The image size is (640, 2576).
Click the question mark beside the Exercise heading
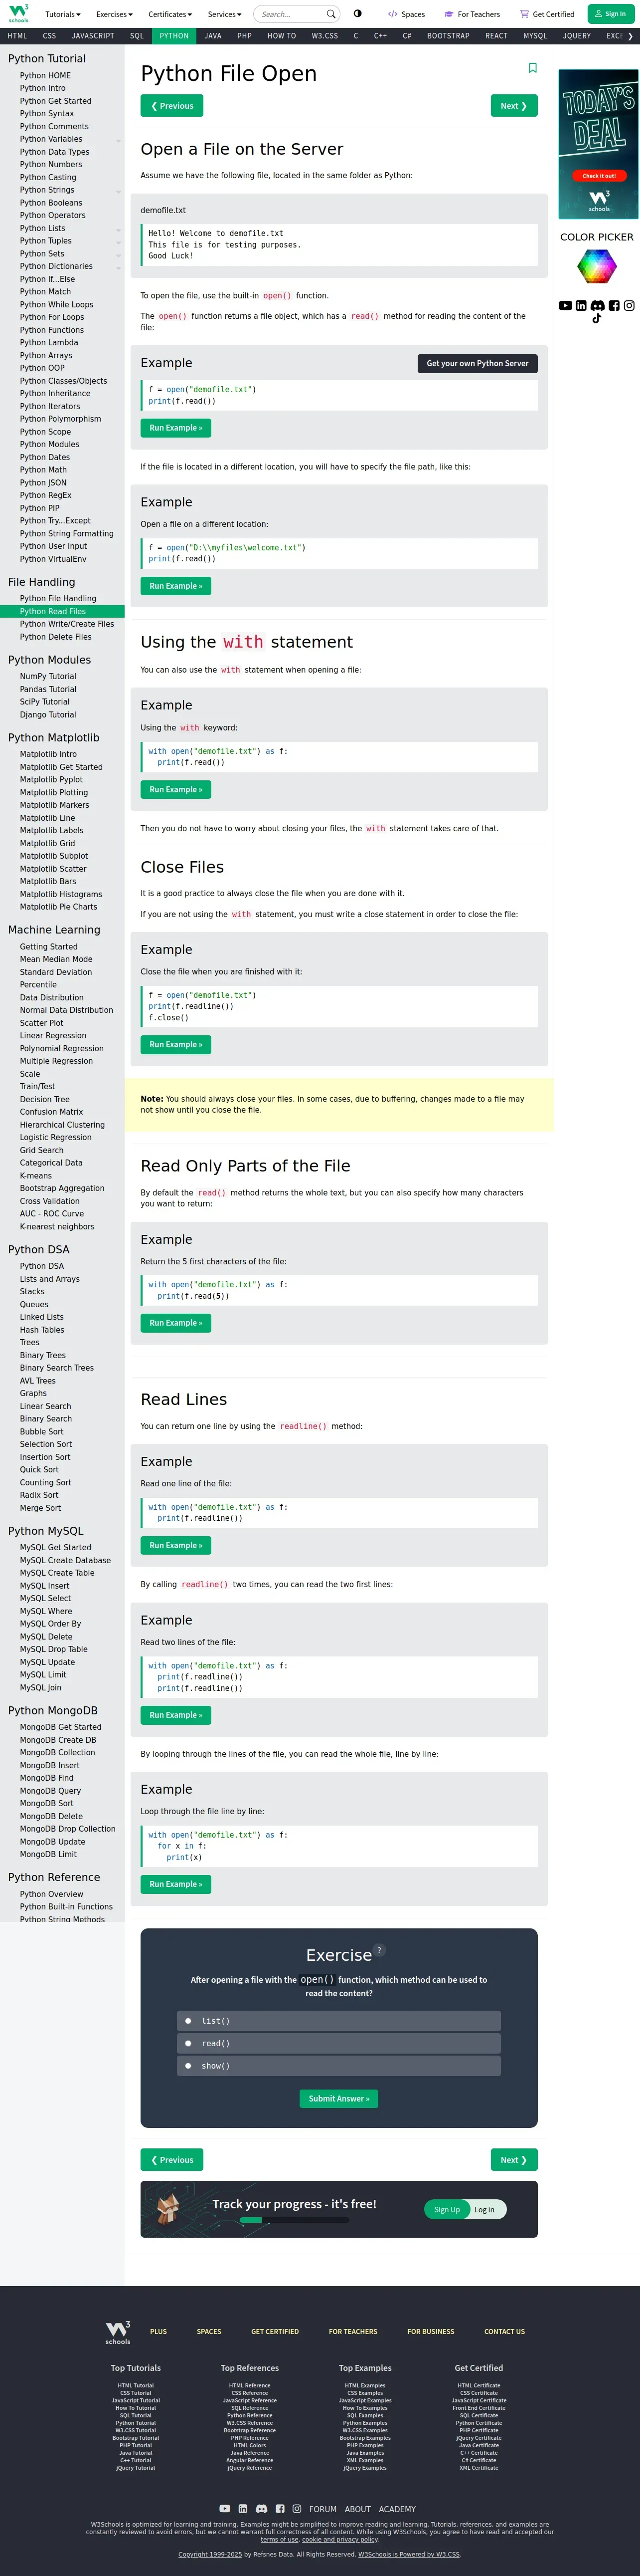(x=379, y=1950)
